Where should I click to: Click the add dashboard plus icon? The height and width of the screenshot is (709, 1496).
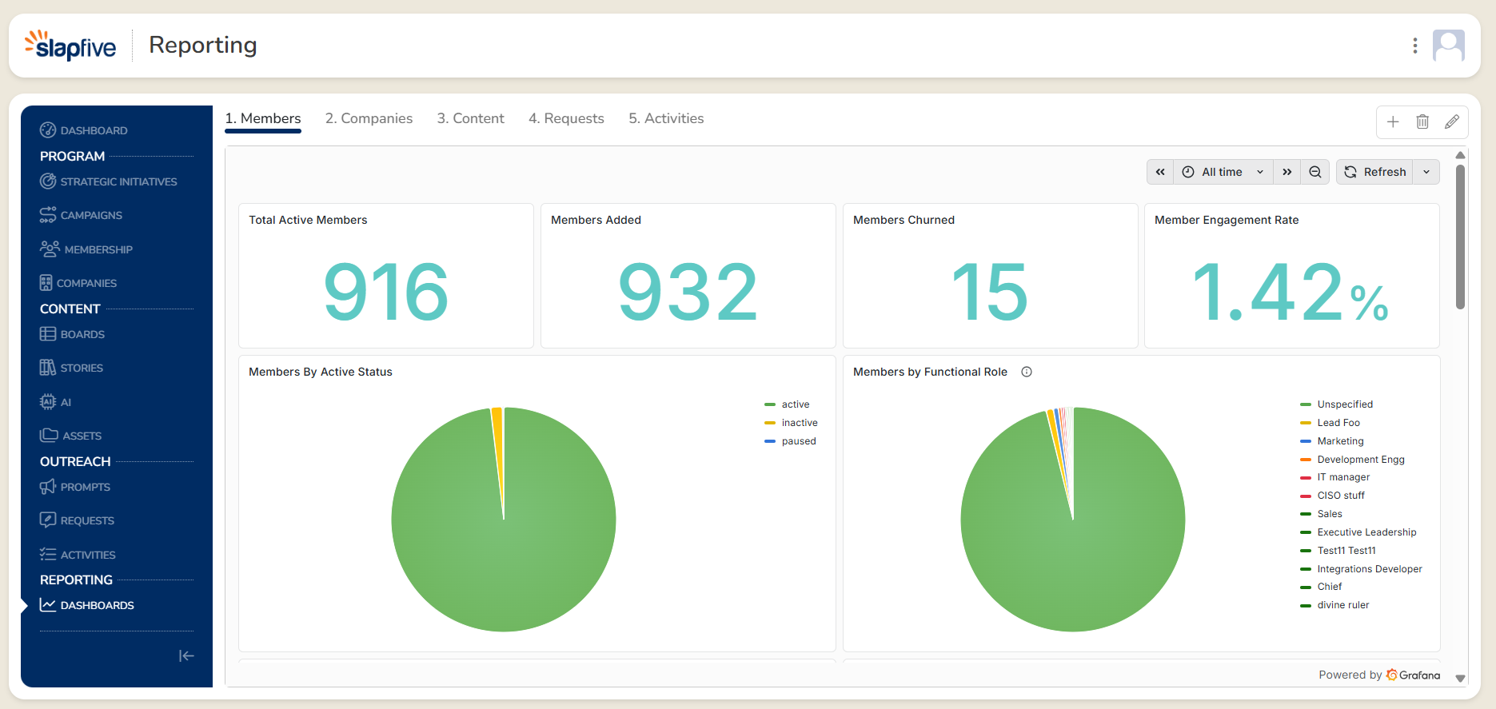click(1393, 121)
